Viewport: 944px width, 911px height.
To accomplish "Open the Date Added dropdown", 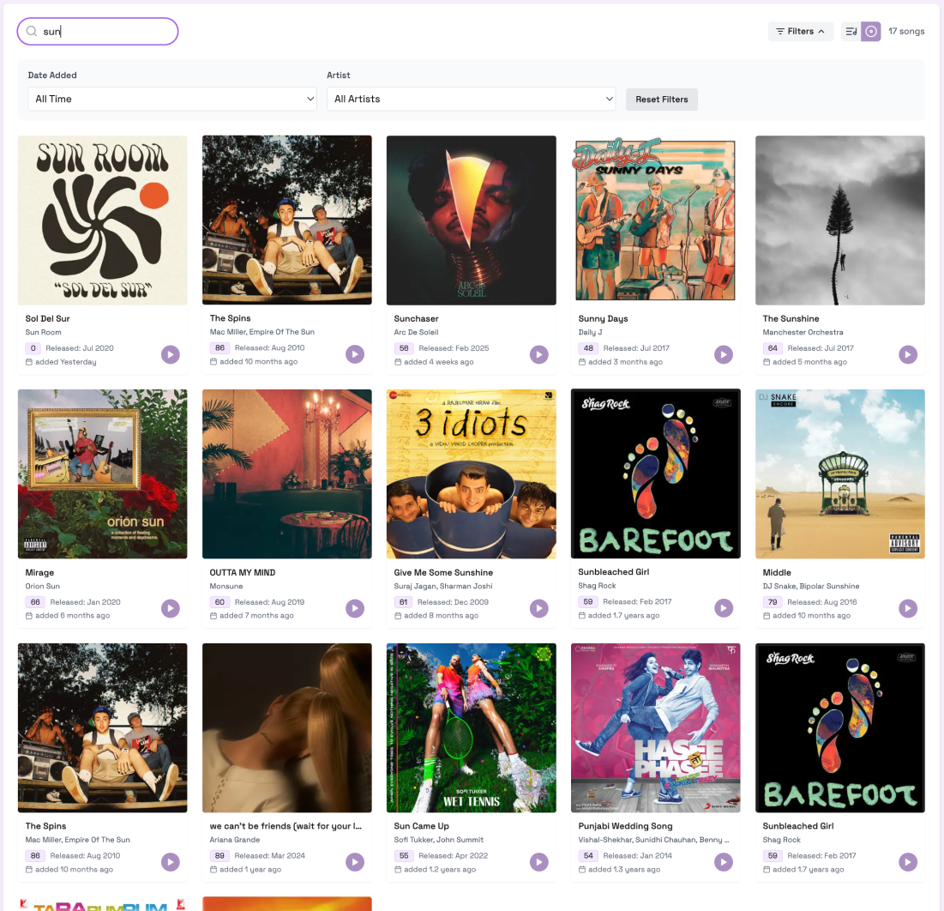I will click(x=171, y=99).
